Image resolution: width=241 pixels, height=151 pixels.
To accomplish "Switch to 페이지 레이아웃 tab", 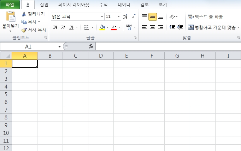I will tap(74, 5).
